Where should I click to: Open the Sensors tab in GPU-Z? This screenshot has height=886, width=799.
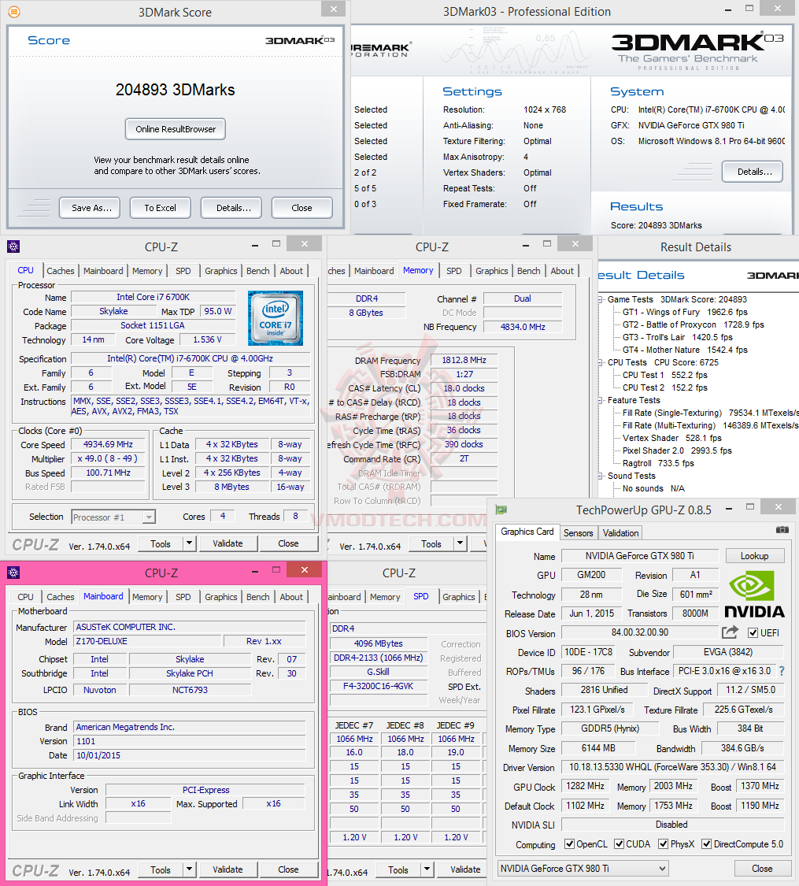(x=579, y=533)
